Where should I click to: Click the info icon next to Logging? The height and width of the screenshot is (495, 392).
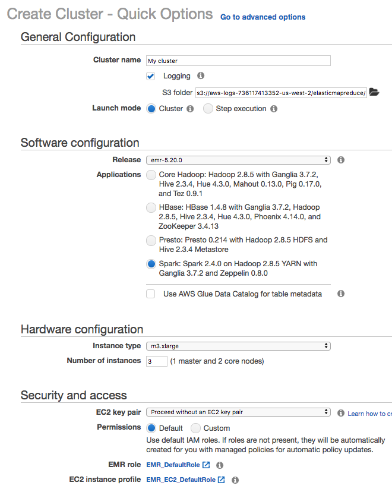pos(201,76)
